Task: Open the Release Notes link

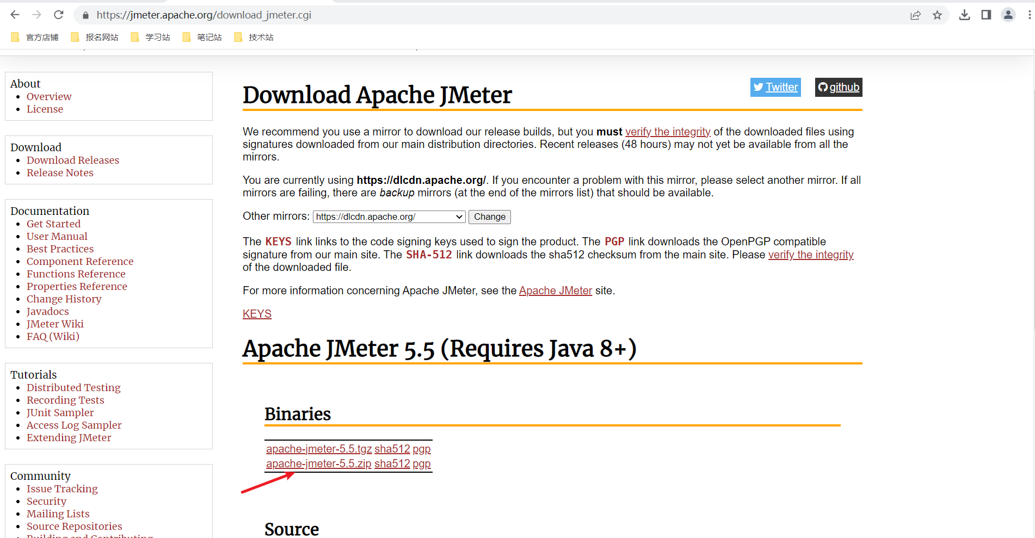Action: point(60,172)
